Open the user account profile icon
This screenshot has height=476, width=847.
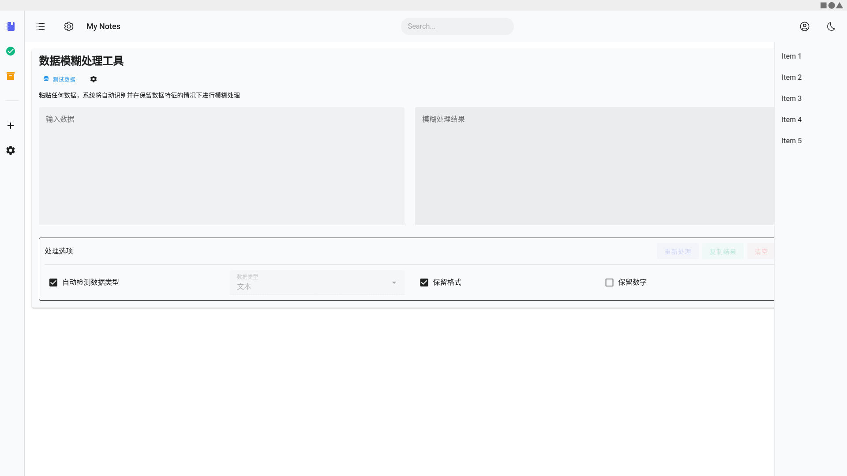click(x=805, y=26)
